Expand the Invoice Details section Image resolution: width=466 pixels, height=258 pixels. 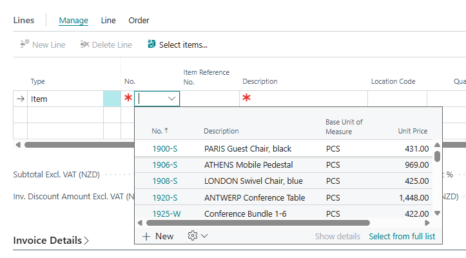point(51,241)
